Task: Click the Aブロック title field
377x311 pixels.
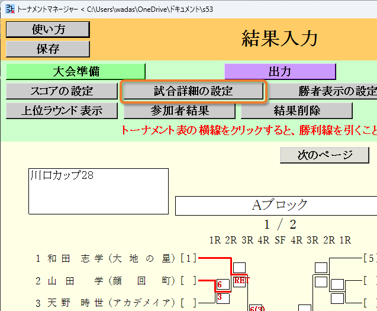Action: point(276,206)
